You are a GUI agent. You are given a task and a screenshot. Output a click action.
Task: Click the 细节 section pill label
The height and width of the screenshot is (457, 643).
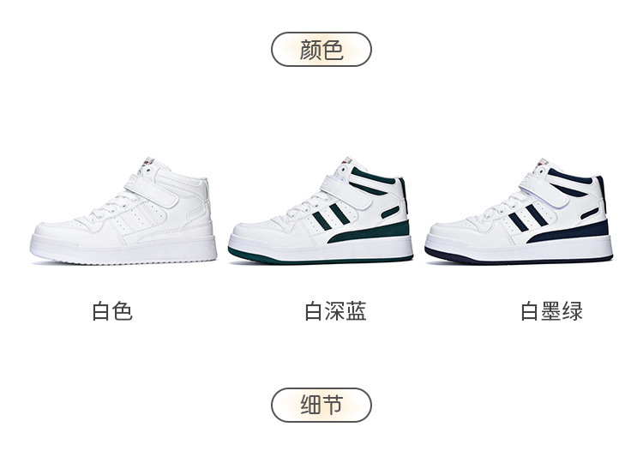coord(321,405)
